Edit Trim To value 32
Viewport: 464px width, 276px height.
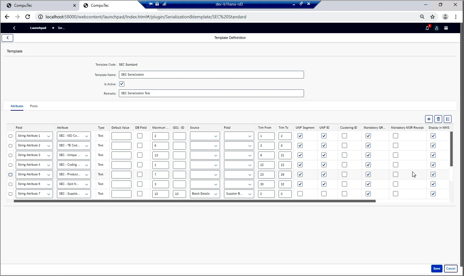285,184
